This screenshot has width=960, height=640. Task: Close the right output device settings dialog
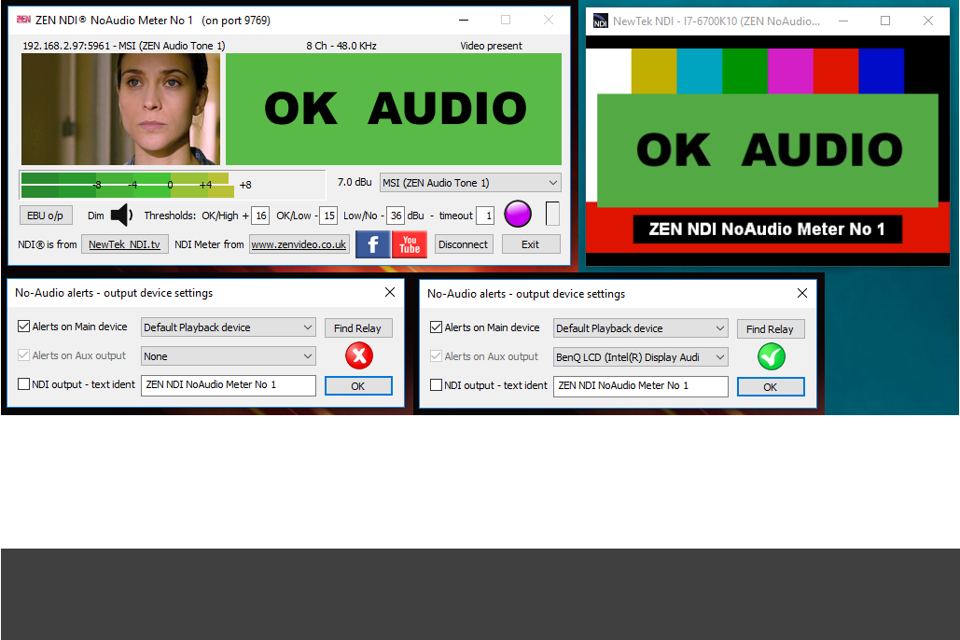click(802, 293)
